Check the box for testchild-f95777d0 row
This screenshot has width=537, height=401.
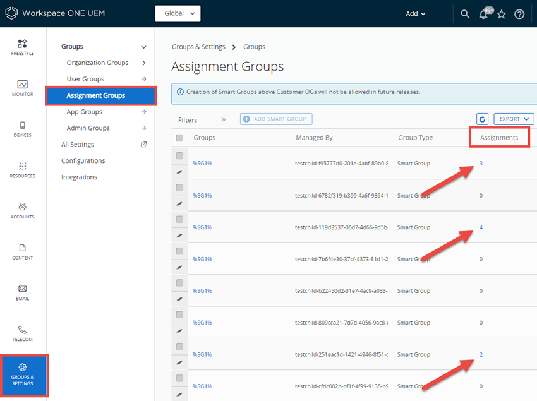click(x=179, y=156)
